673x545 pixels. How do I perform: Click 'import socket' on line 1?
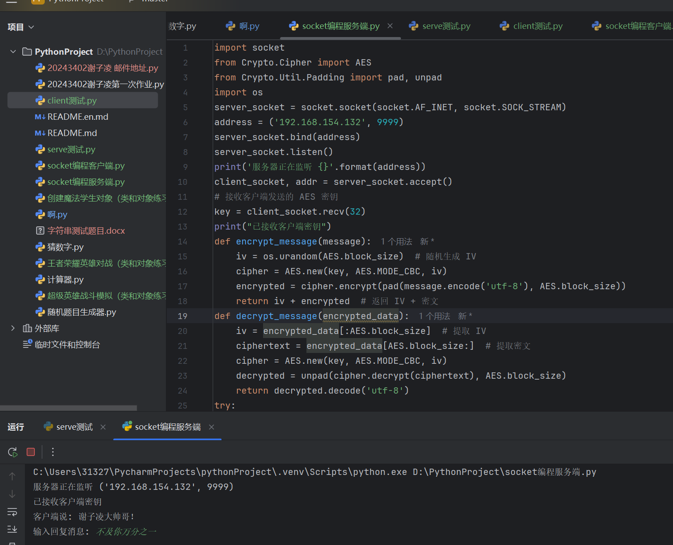coord(249,48)
